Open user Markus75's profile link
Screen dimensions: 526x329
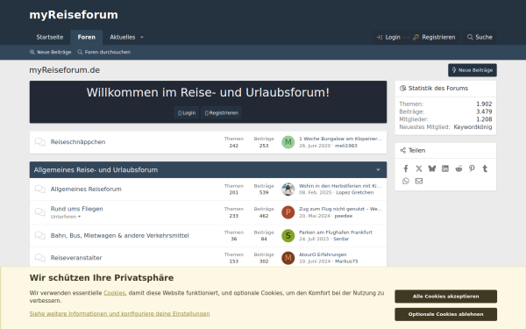(346, 261)
